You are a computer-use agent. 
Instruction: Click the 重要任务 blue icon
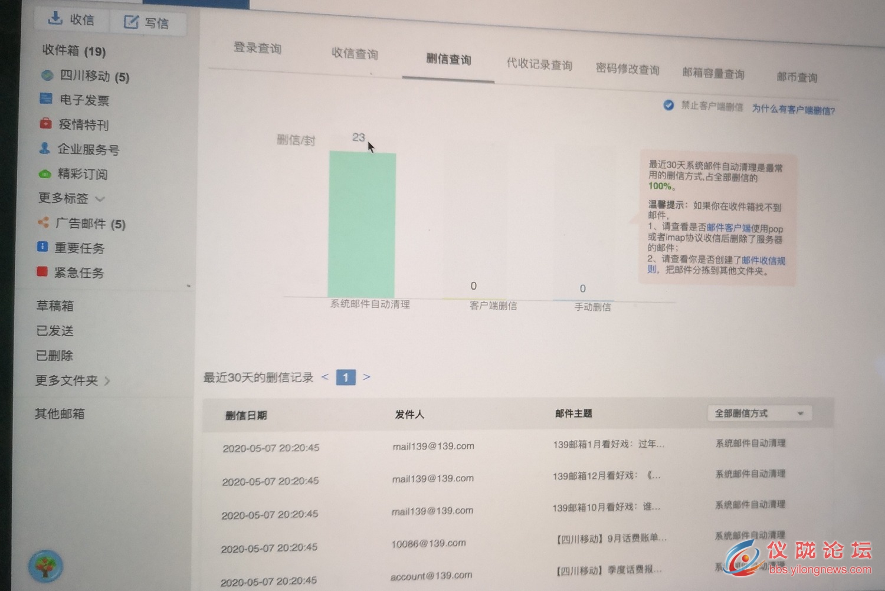42,247
